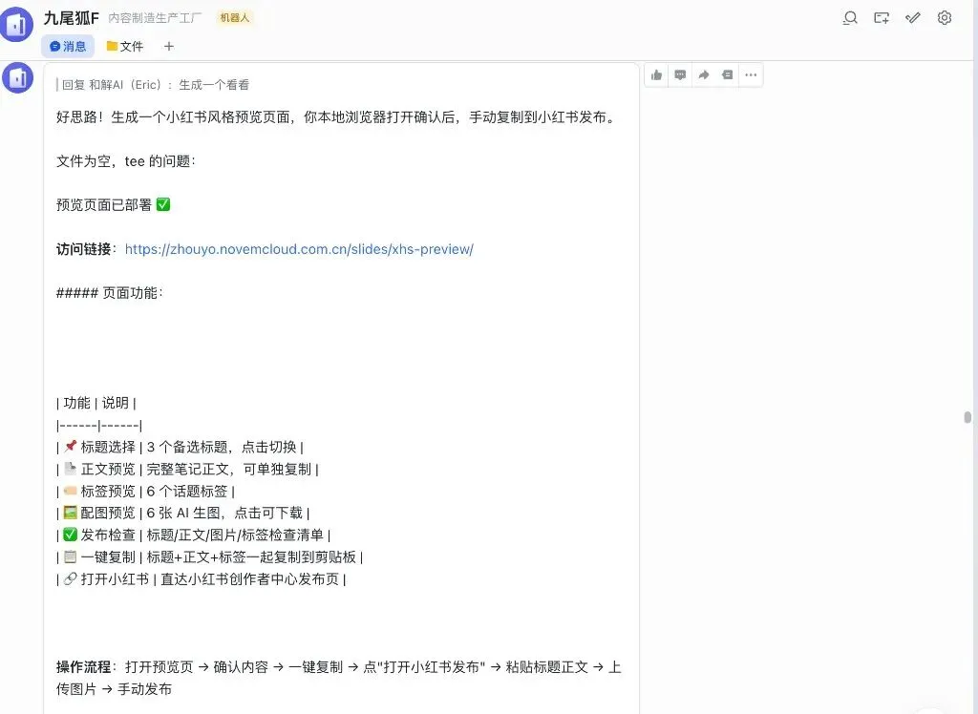Click the line 文件为空，tee 的问题

(x=126, y=161)
